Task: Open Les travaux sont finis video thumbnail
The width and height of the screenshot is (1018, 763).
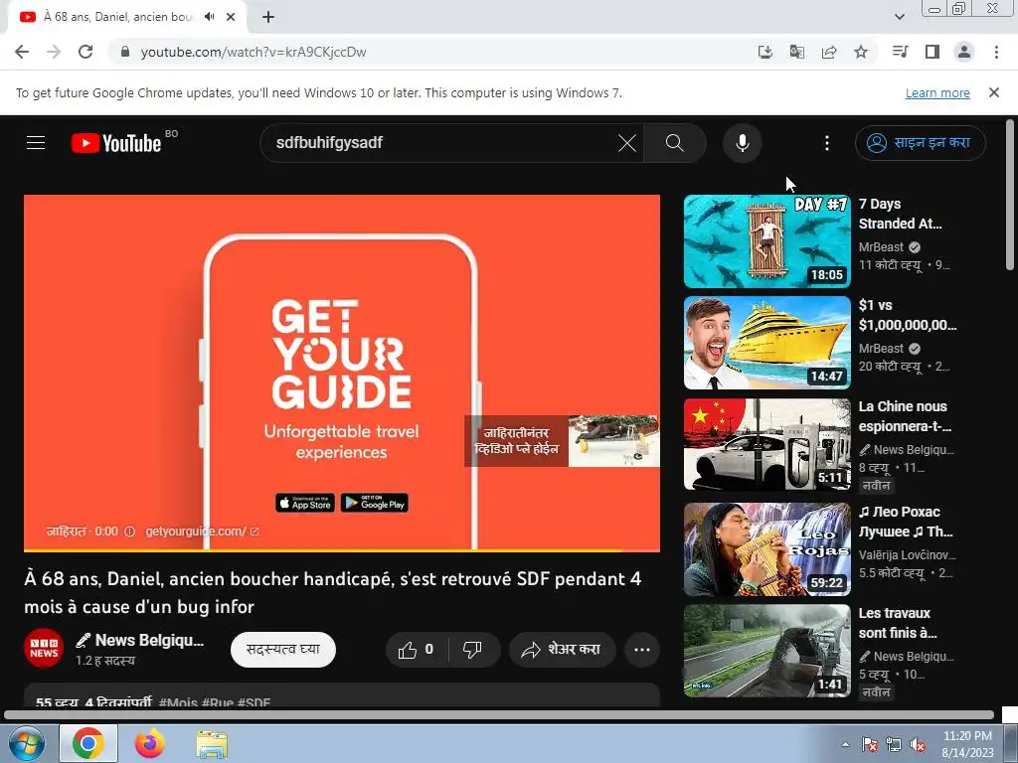Action: pyautogui.click(x=766, y=651)
